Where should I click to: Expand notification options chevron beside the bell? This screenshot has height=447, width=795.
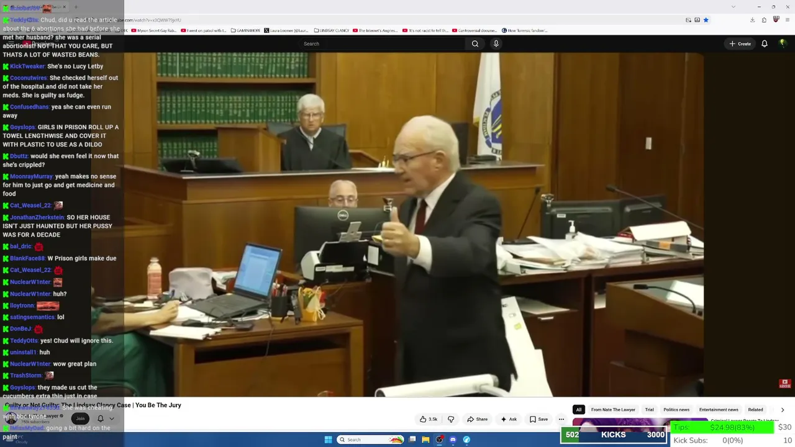112,418
